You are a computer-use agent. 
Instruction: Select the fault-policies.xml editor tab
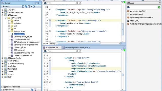click(52, 48)
